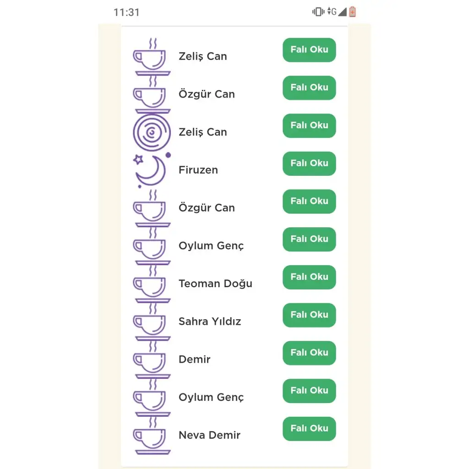Tap coffee cup icon beside first Zeliş Can
This screenshot has width=469, height=469.
(152, 56)
